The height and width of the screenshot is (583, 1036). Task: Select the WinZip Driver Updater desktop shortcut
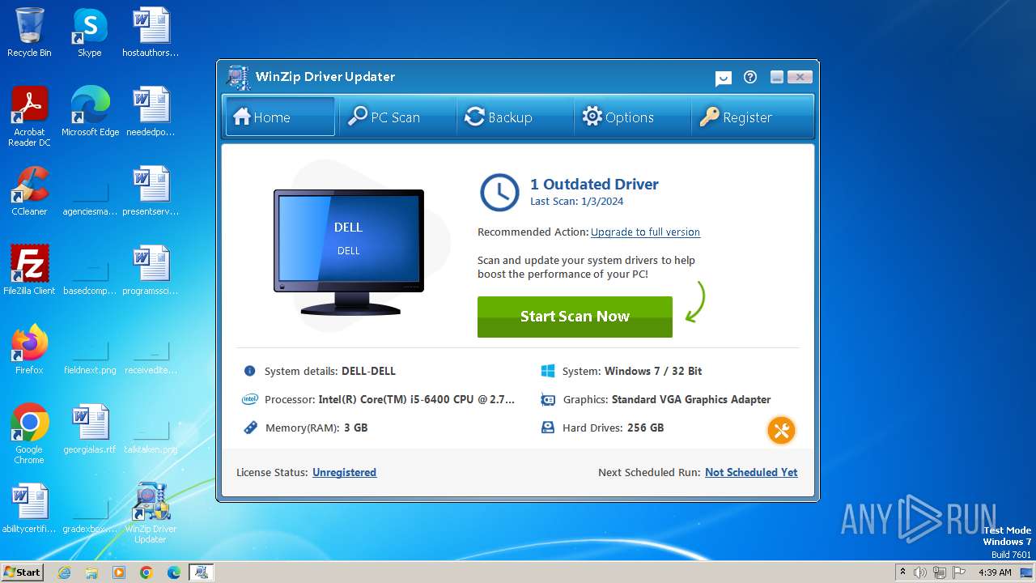[151, 513]
